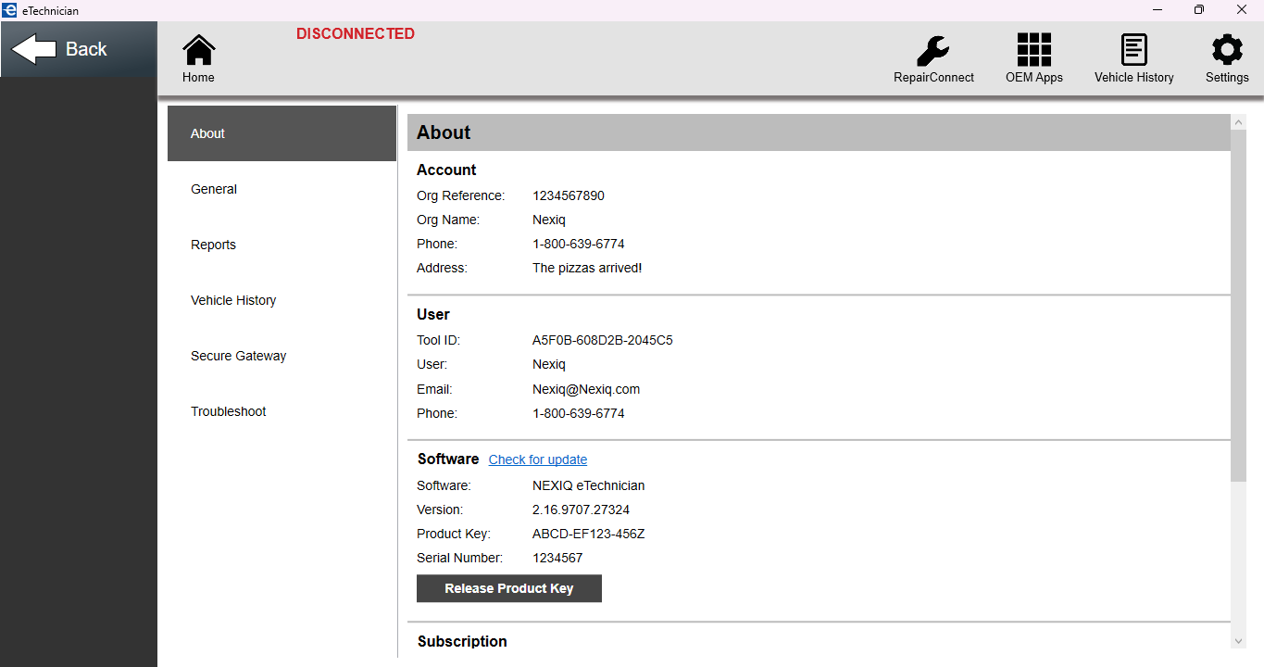
Task: Click the Org Reference value 1234567890
Action: pos(569,195)
